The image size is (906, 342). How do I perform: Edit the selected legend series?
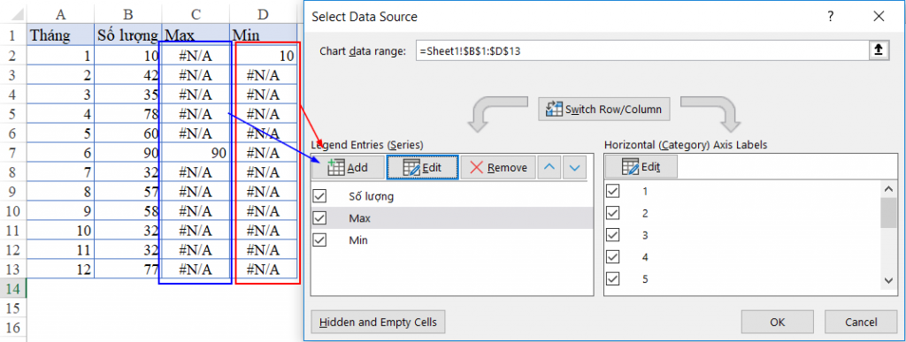pyautogui.click(x=422, y=168)
